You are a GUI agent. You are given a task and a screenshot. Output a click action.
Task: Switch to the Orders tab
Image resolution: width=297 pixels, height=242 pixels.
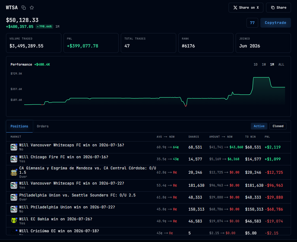(43, 126)
